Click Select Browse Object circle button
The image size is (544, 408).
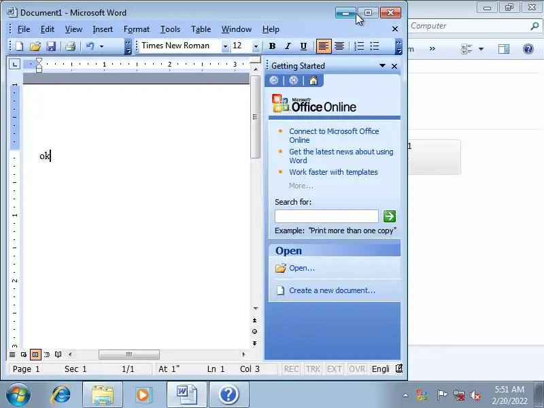click(x=254, y=332)
